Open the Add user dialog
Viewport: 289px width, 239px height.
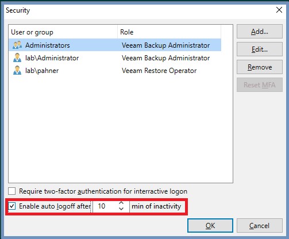click(x=260, y=32)
